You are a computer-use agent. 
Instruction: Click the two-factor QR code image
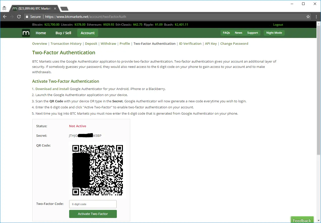click(x=97, y=170)
